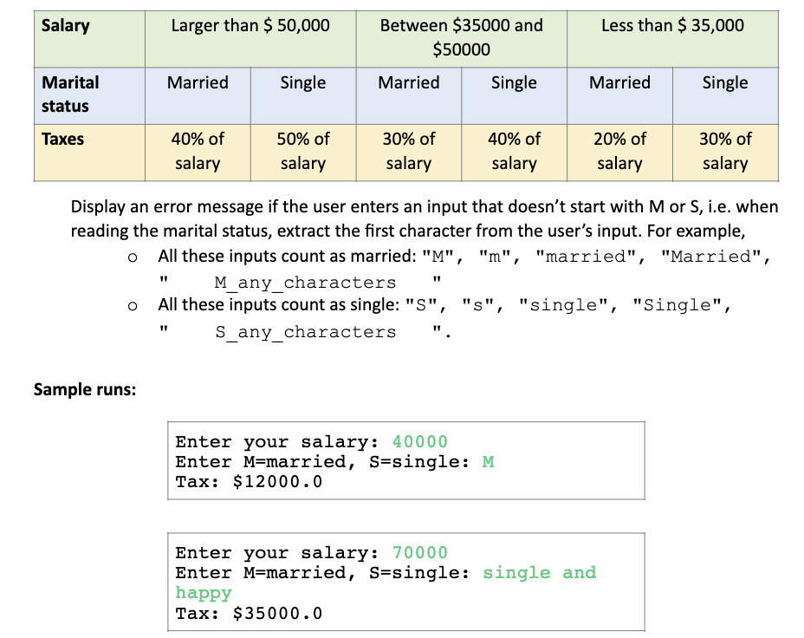Click the line starting "Display an error message"
This screenshot has height=638, width=804.
[425, 206]
